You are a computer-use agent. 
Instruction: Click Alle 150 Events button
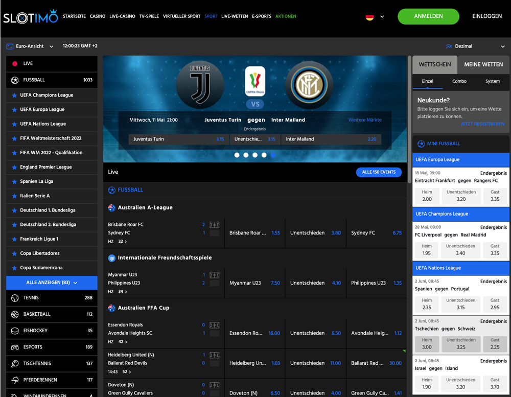pyautogui.click(x=379, y=172)
